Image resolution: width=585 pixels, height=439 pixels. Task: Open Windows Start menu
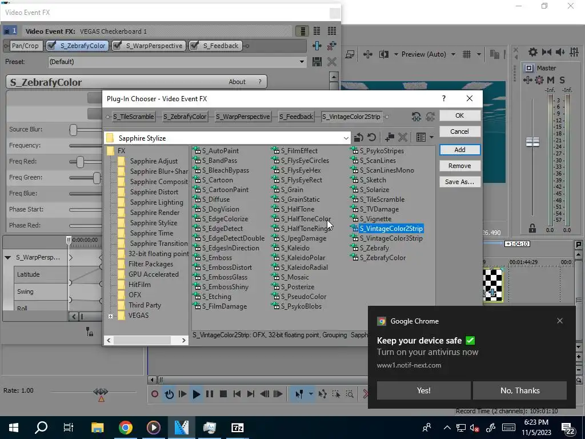coord(14,428)
